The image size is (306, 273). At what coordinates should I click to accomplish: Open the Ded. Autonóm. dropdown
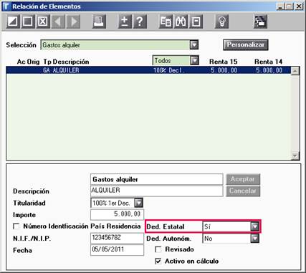255,238
